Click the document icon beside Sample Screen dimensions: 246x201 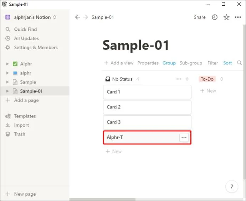[15, 82]
